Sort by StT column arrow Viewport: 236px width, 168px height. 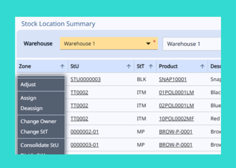pyautogui.click(x=151, y=66)
